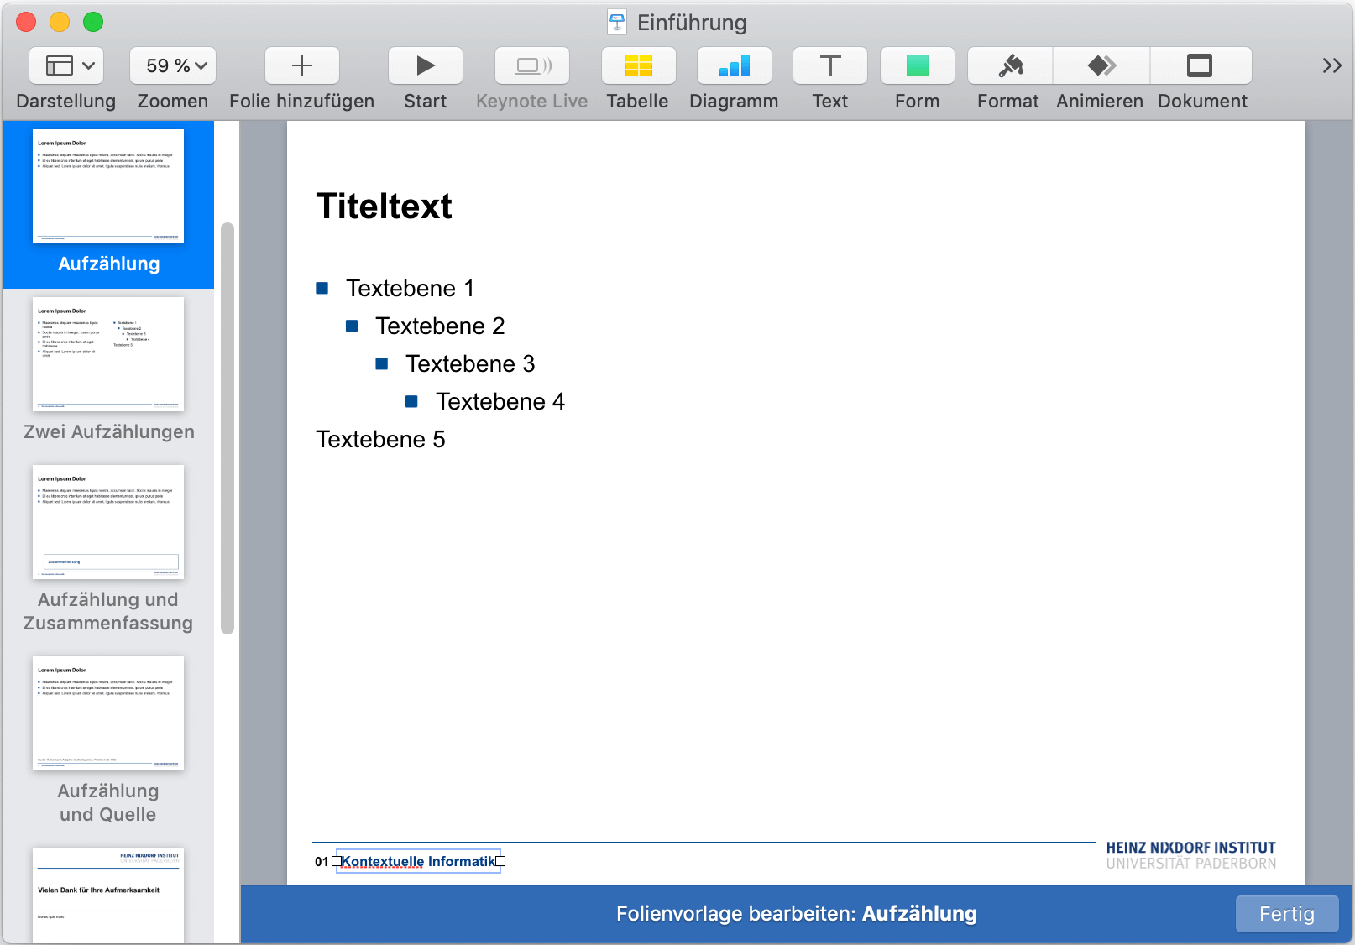The width and height of the screenshot is (1355, 945).
Task: Expand the toolbar overflow chevrons
Action: pyautogui.click(x=1331, y=65)
